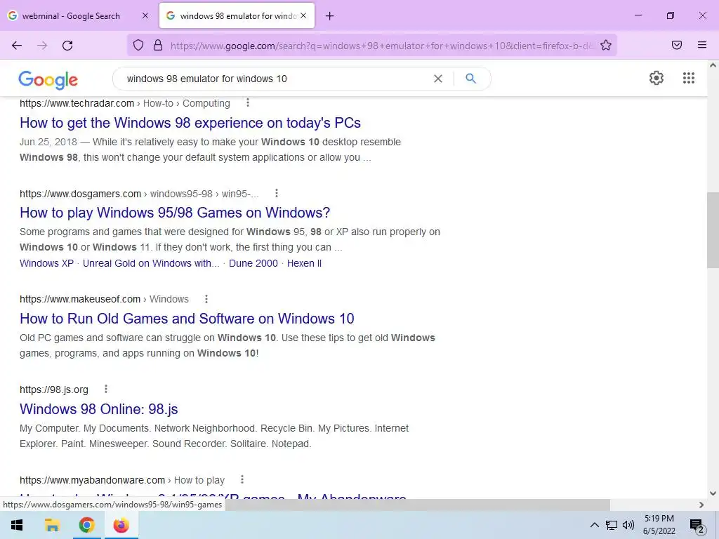Screen dimensions: 719x539
Task: Click the browser address bar URL
Action: [381, 46]
